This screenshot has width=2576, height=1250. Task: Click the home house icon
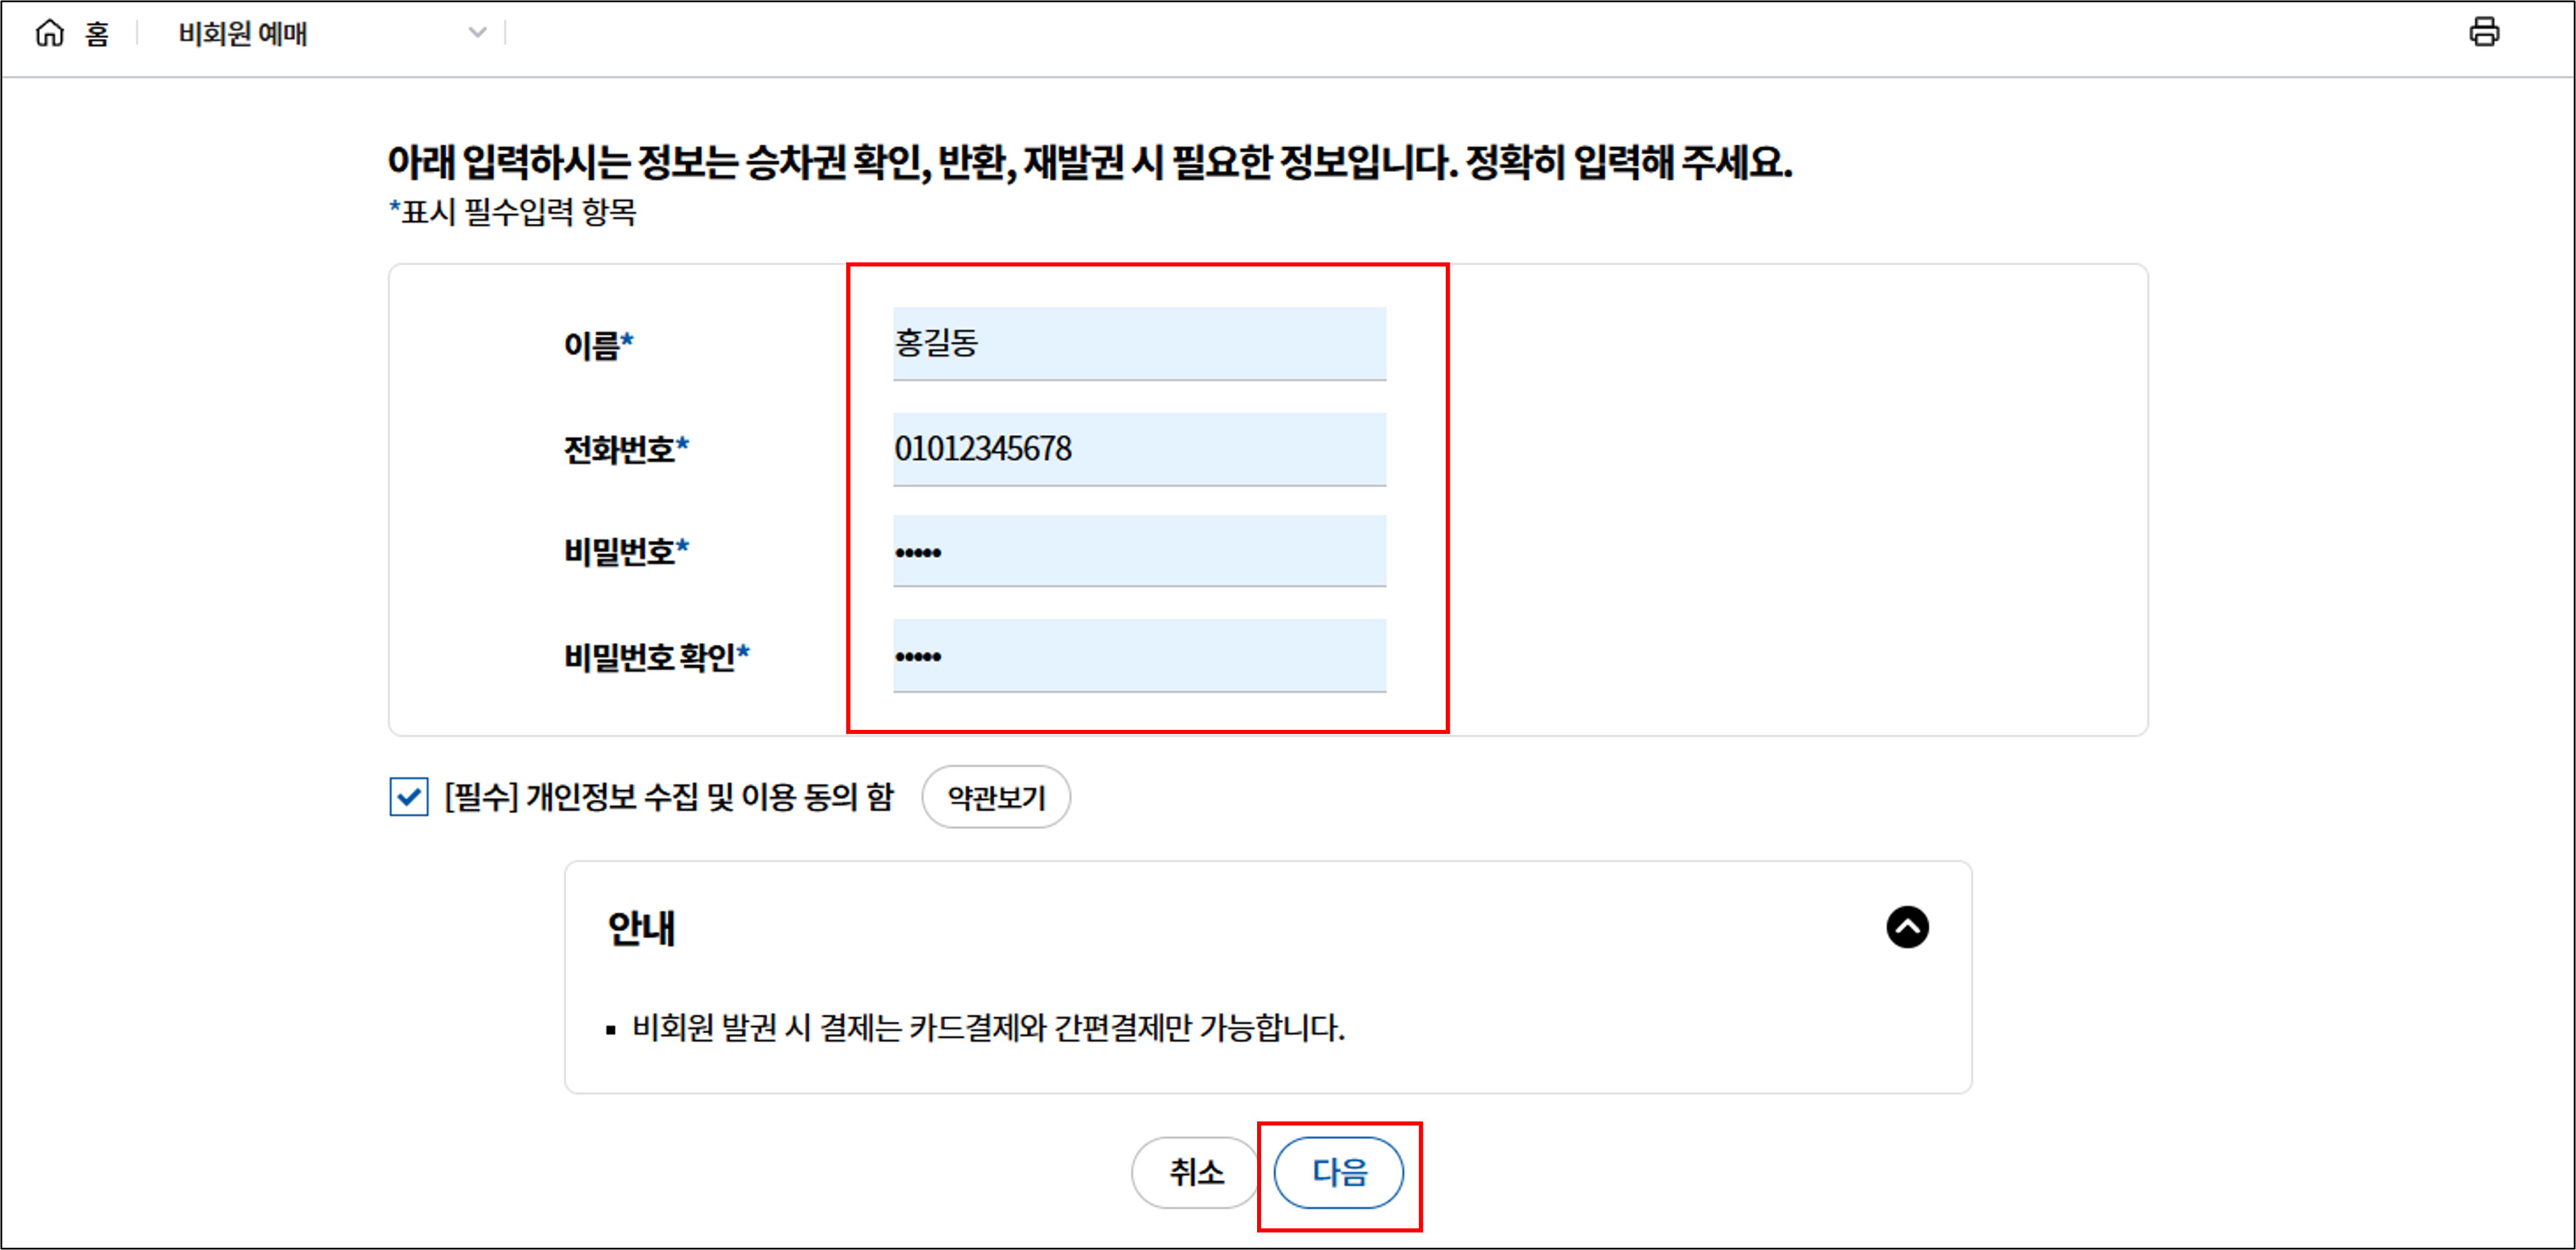49,33
